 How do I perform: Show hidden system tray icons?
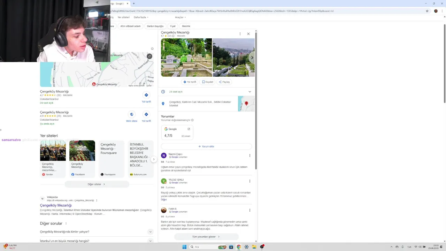tap(391, 247)
